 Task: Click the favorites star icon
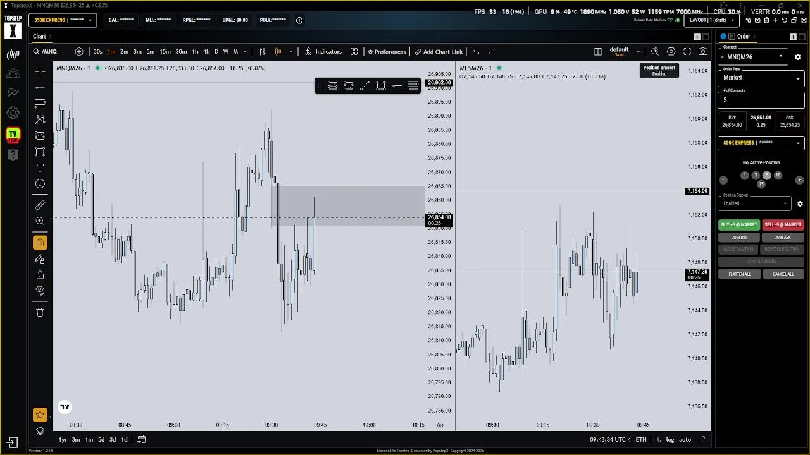coord(40,415)
